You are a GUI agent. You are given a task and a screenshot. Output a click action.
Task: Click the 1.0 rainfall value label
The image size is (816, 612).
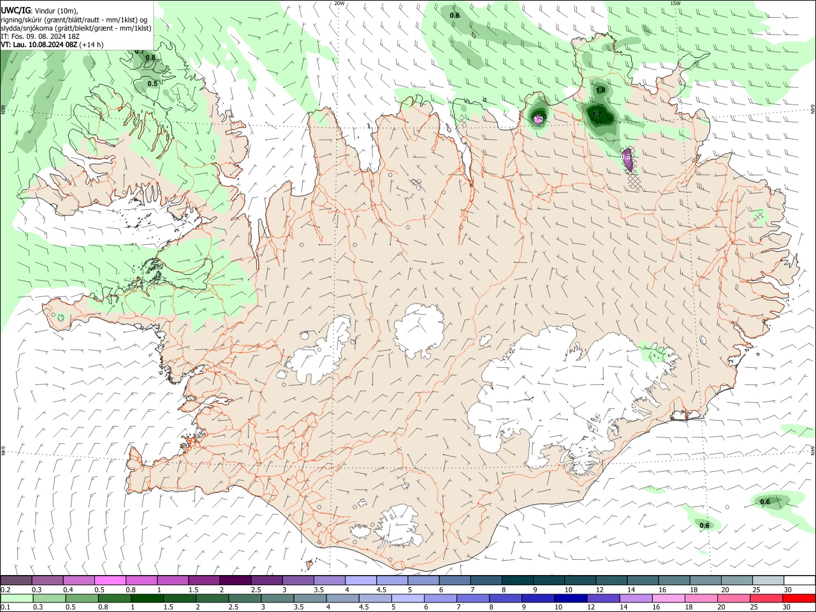pos(601,91)
